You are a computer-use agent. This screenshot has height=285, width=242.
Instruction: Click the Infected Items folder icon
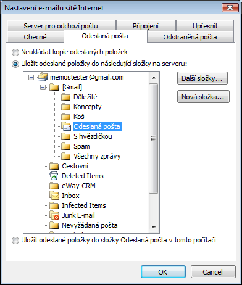click(x=54, y=205)
